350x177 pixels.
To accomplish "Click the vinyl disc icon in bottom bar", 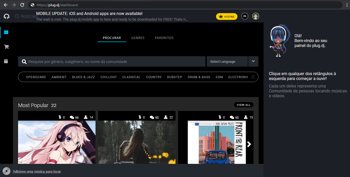I will (x=6, y=171).
